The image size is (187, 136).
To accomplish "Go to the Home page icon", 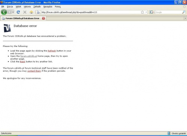I will point(31,12).
